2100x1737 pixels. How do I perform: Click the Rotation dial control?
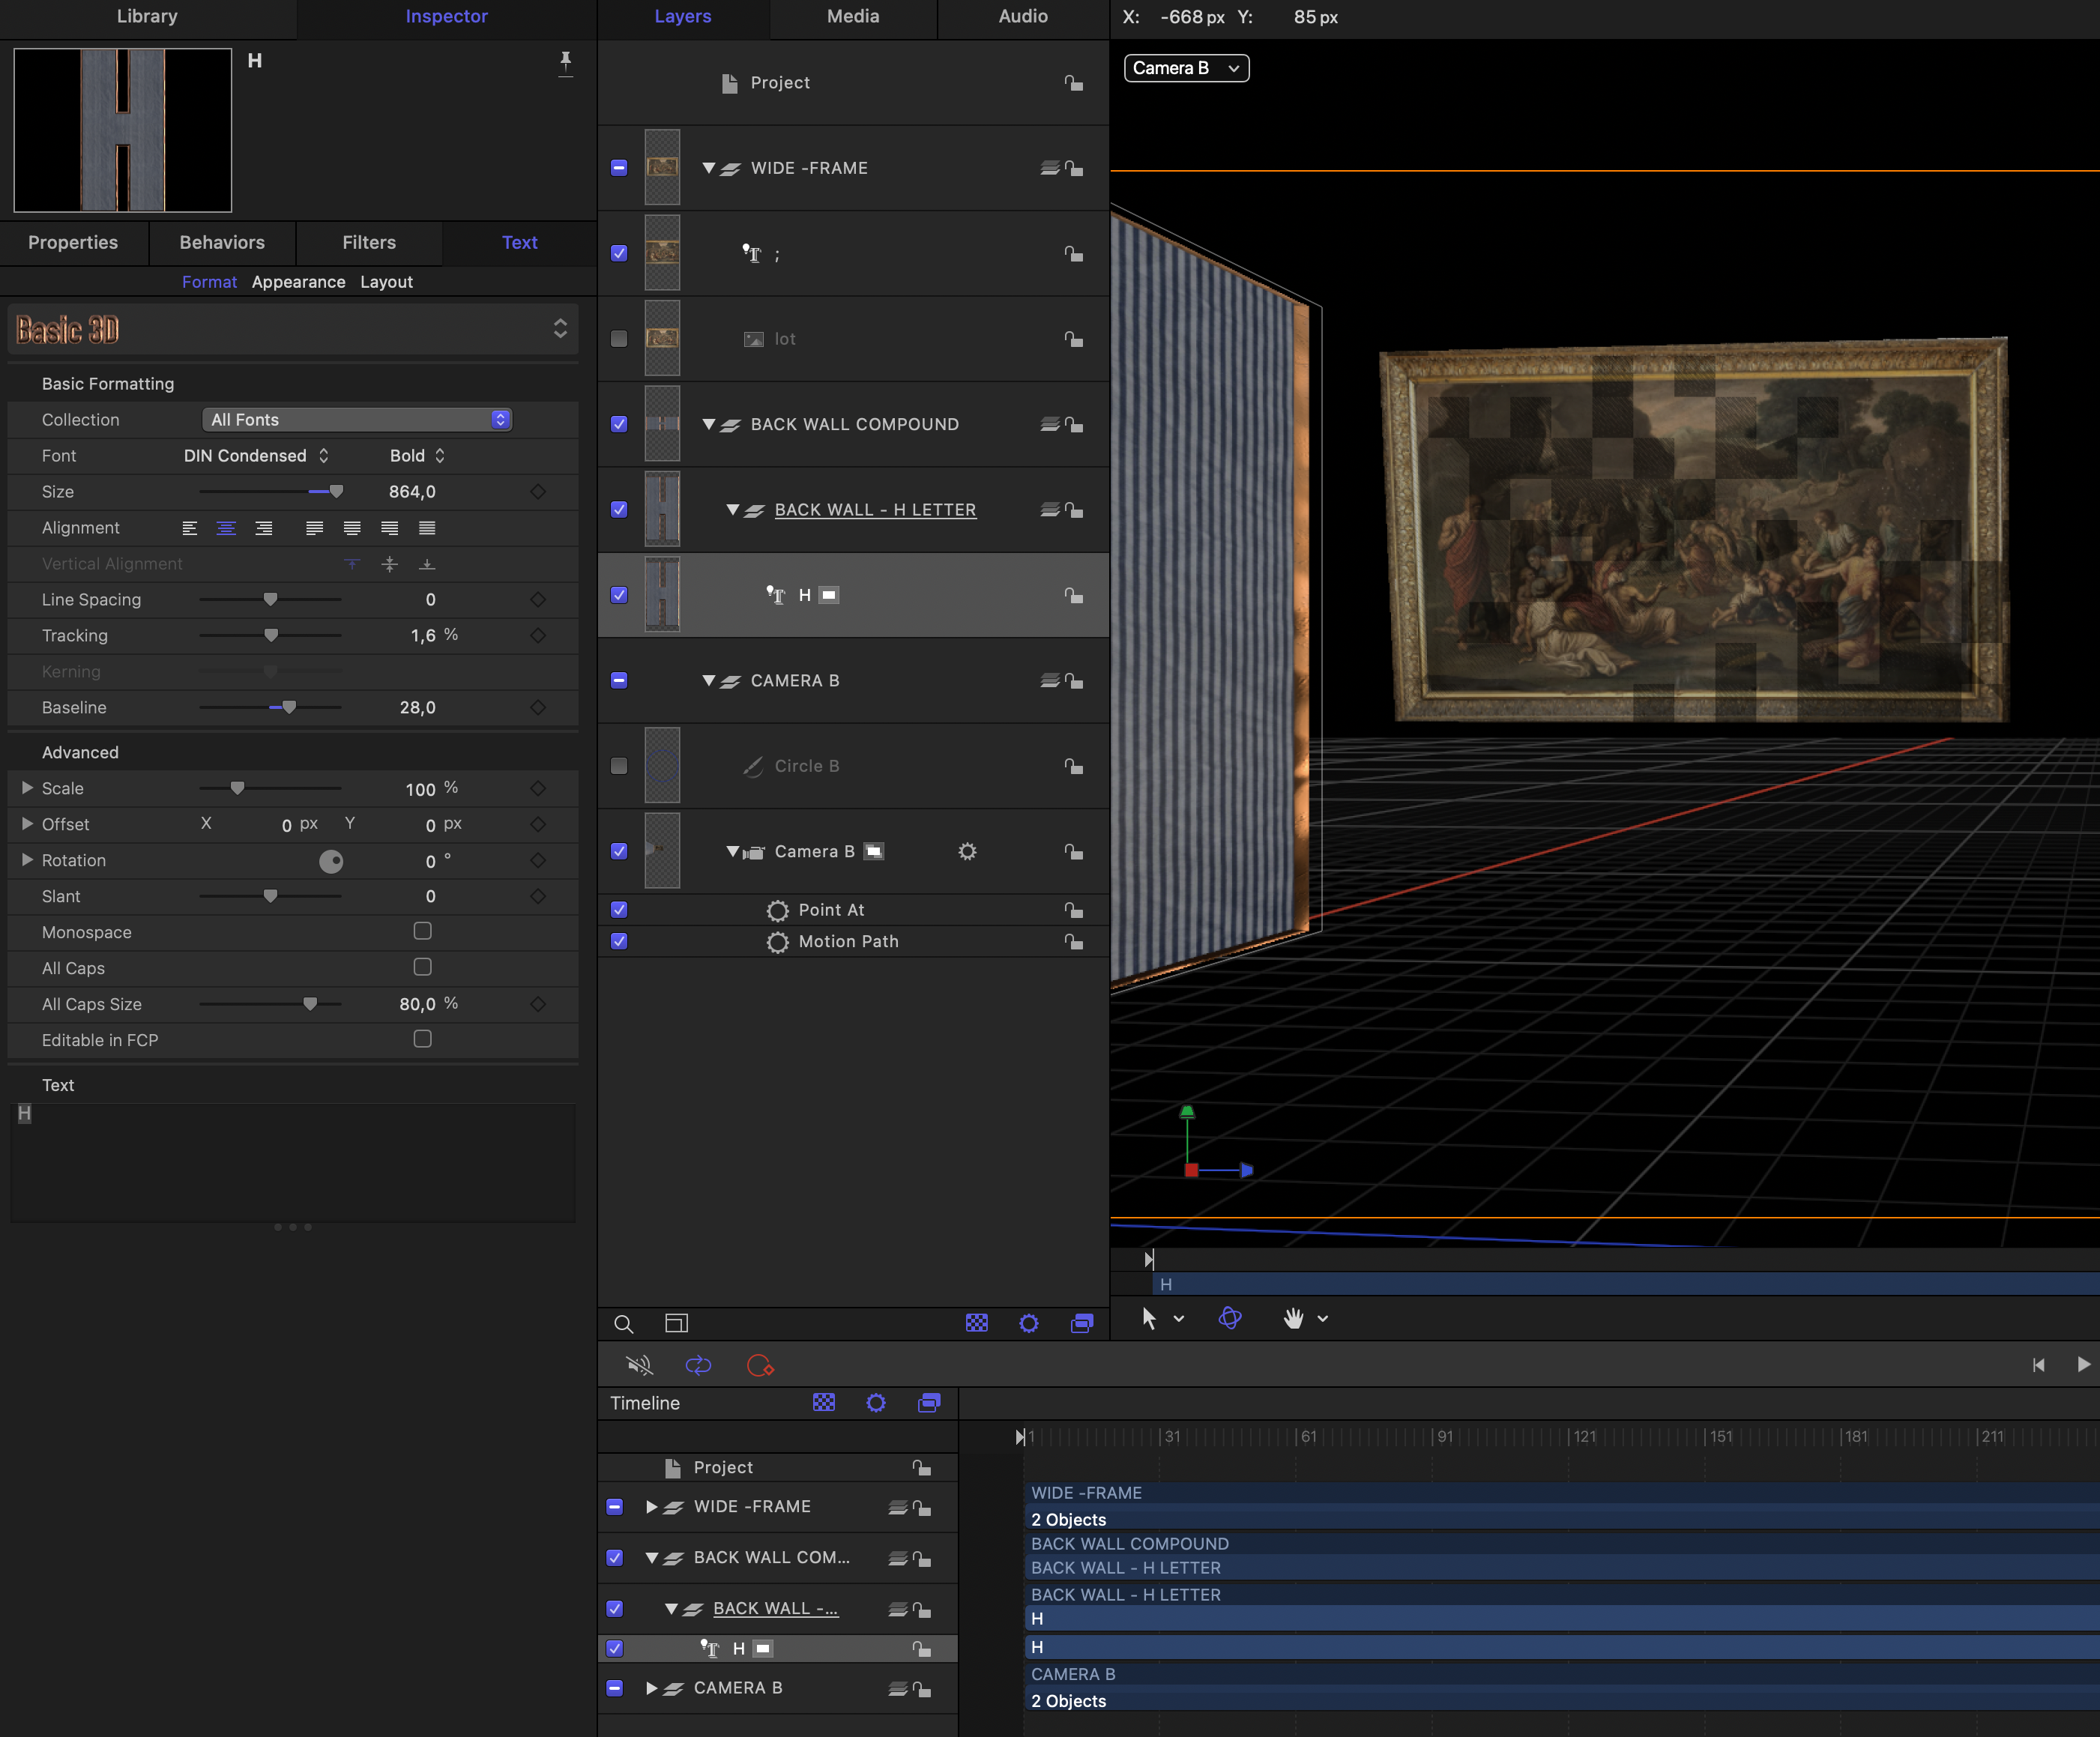pos(331,861)
